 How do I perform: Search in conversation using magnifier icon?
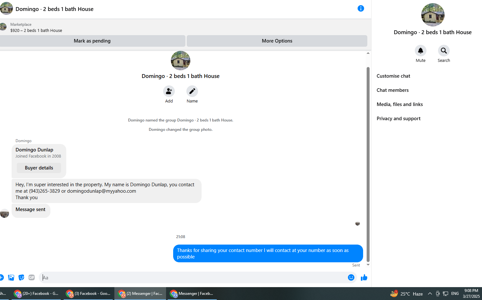[444, 51]
